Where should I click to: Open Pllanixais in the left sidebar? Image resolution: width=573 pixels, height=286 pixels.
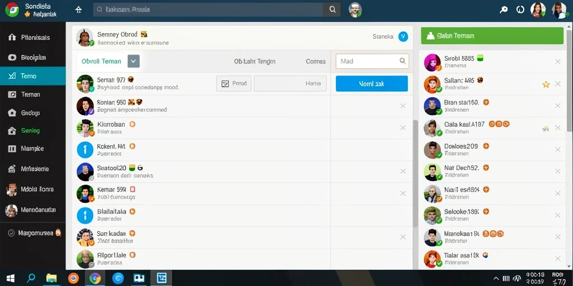pyautogui.click(x=33, y=37)
